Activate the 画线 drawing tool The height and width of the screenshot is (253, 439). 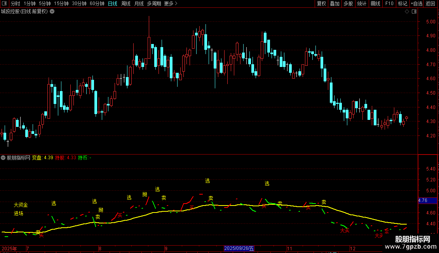coord(375,4)
